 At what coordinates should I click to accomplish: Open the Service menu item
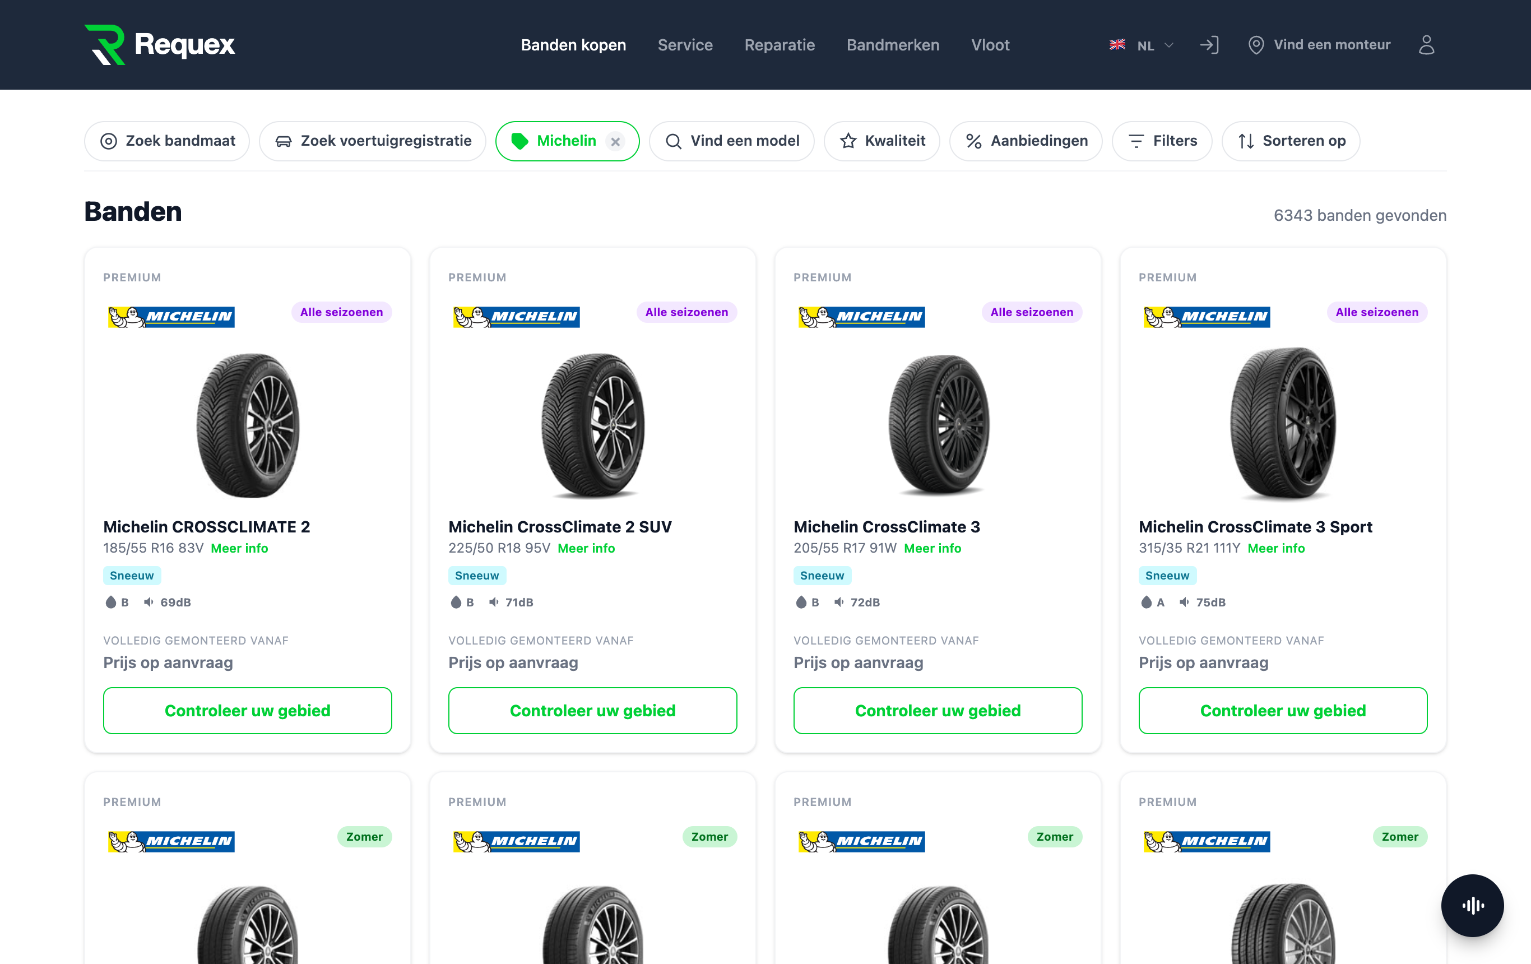click(x=685, y=45)
